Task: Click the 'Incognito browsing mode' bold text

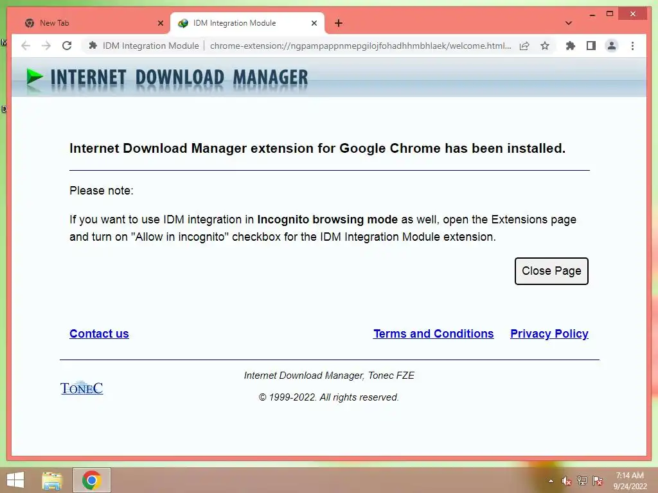Action: point(327,220)
